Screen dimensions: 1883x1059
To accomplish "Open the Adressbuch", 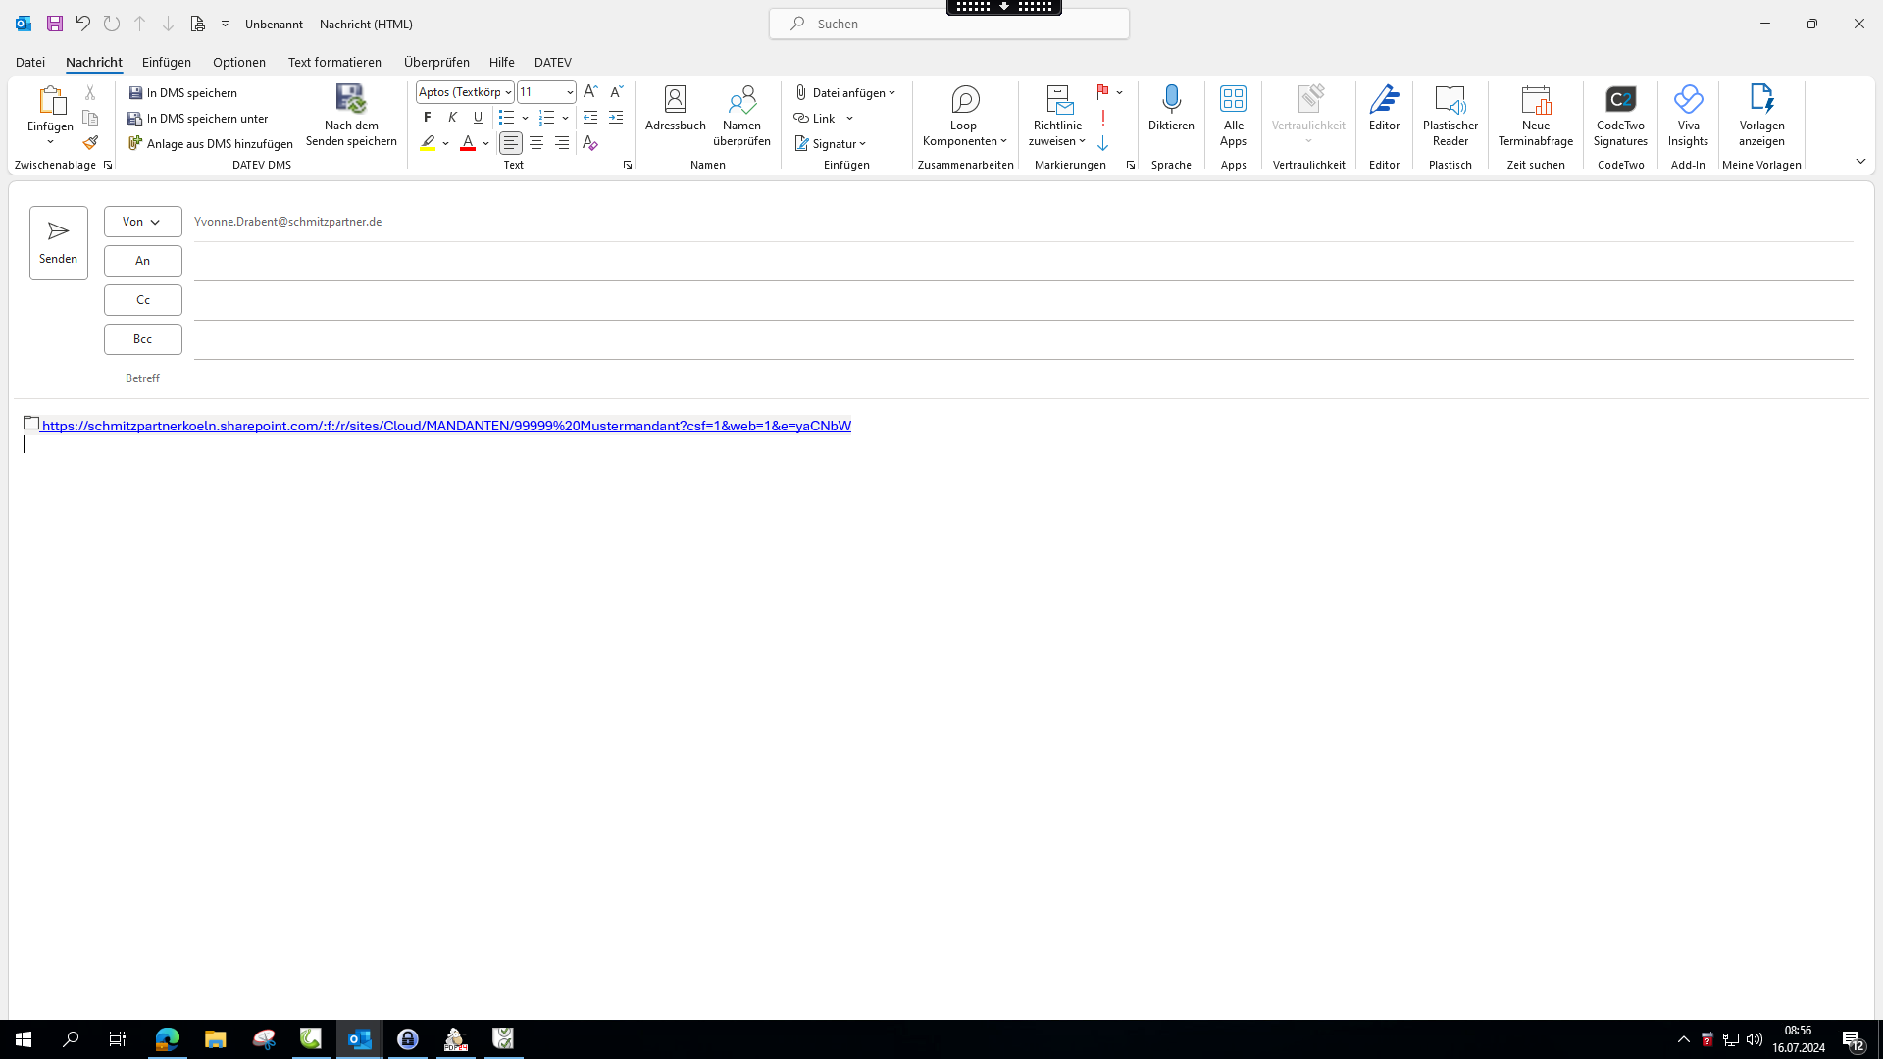I will coord(675,108).
